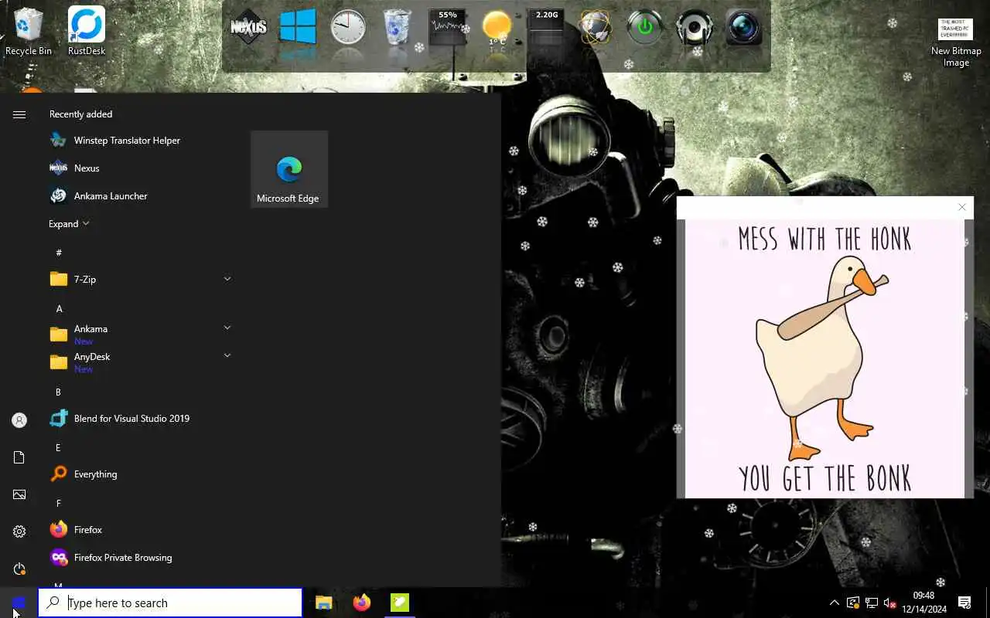The image size is (990, 618).
Task: Expand the Start menu hamburger navigation
Action: point(19,114)
